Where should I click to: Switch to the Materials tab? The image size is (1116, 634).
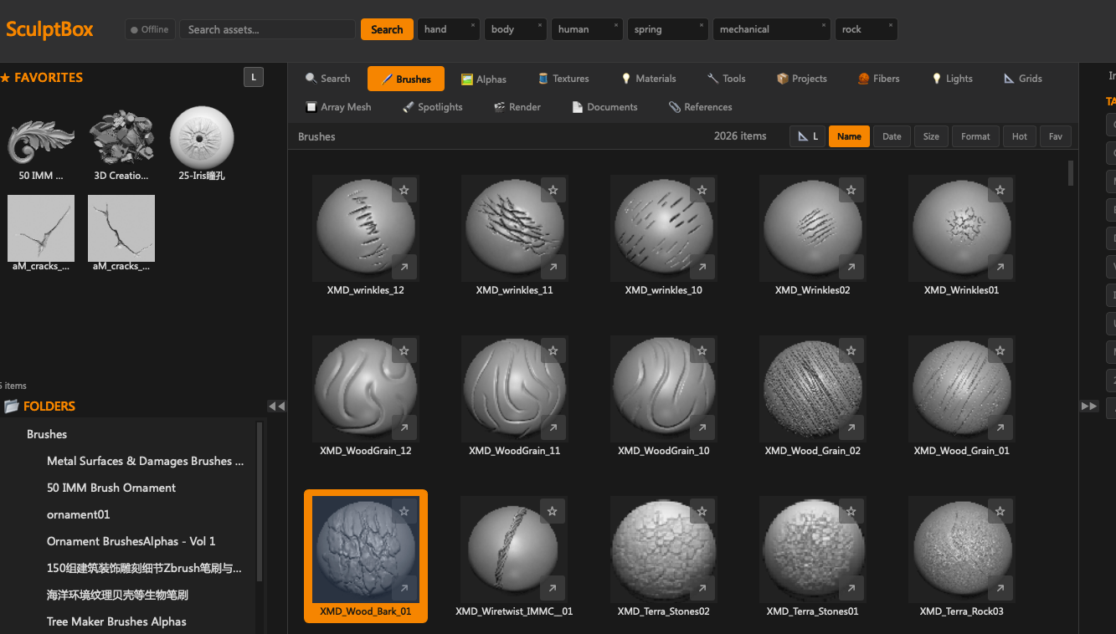[x=648, y=79]
